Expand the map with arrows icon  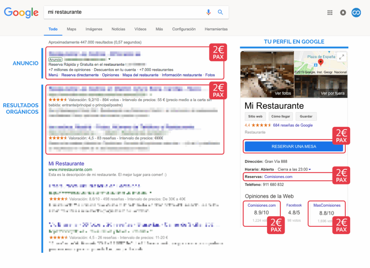[x=341, y=57]
